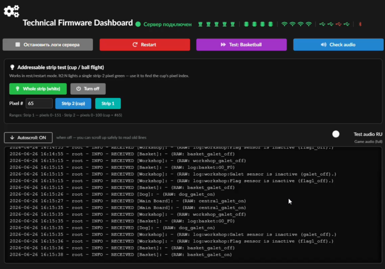This screenshot has width=385, height=269.
Task: Click 16:15:38 basket_galet_on log line
Action: click(x=121, y=254)
